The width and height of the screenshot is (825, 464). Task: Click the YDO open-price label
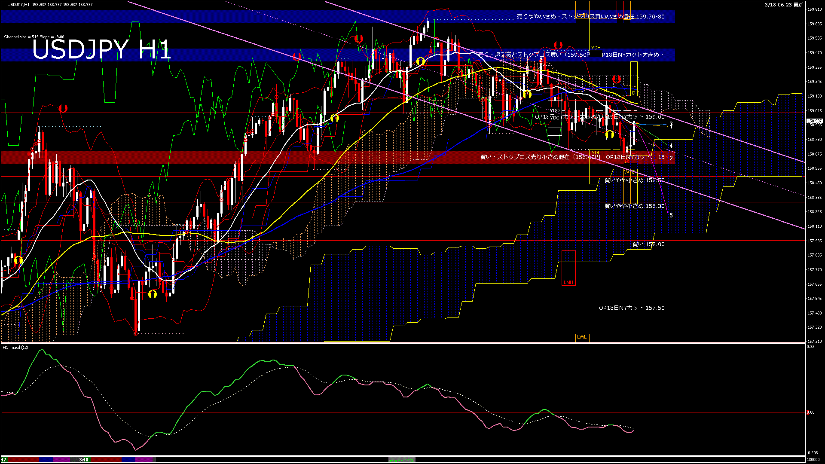[x=555, y=110]
